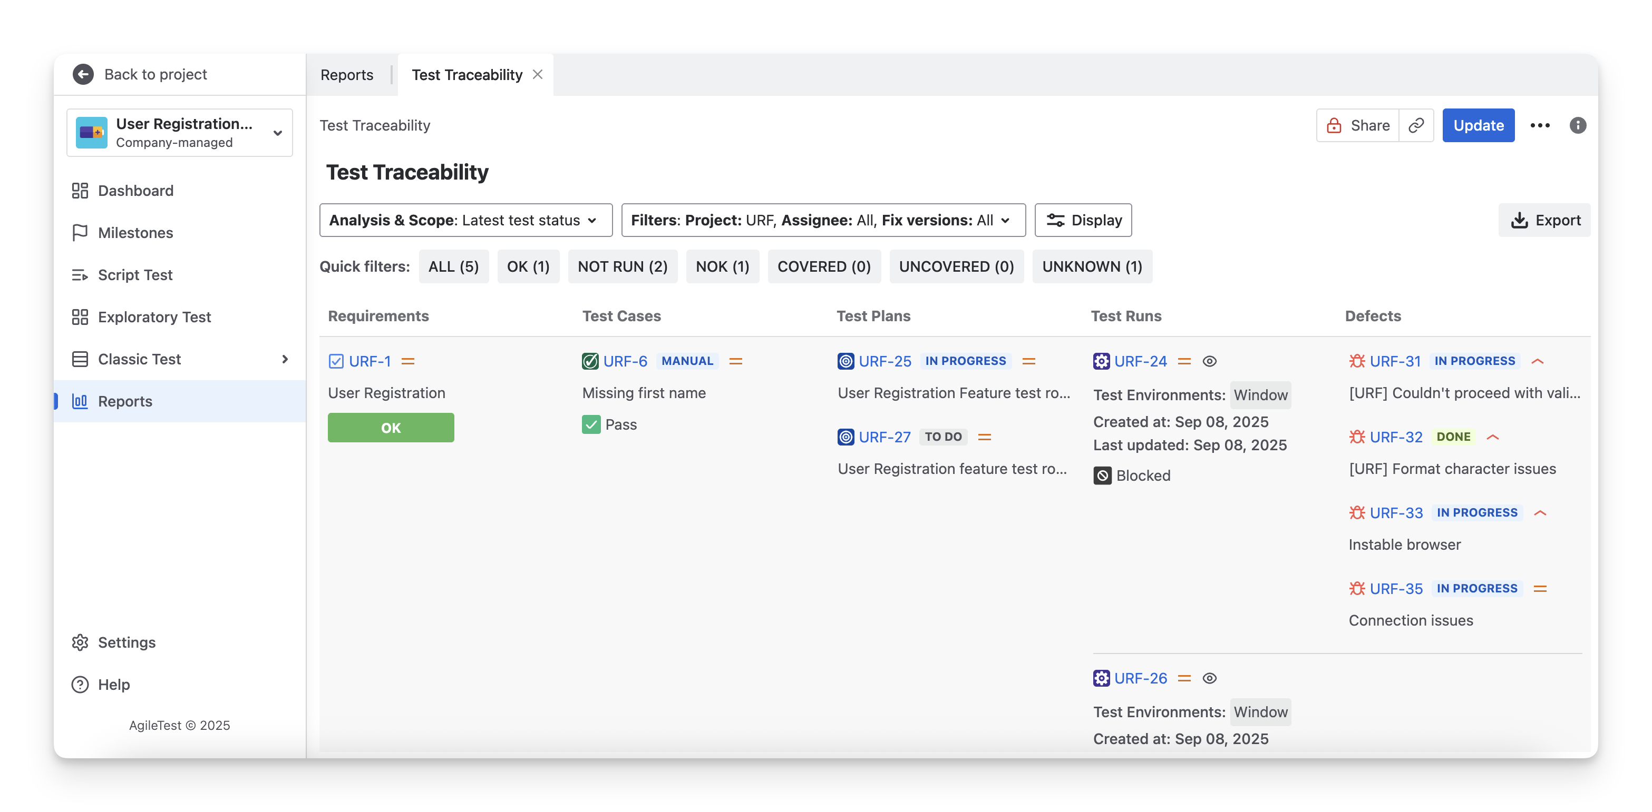Click the green OK status bar
This screenshot has width=1652, height=812.
(x=391, y=428)
